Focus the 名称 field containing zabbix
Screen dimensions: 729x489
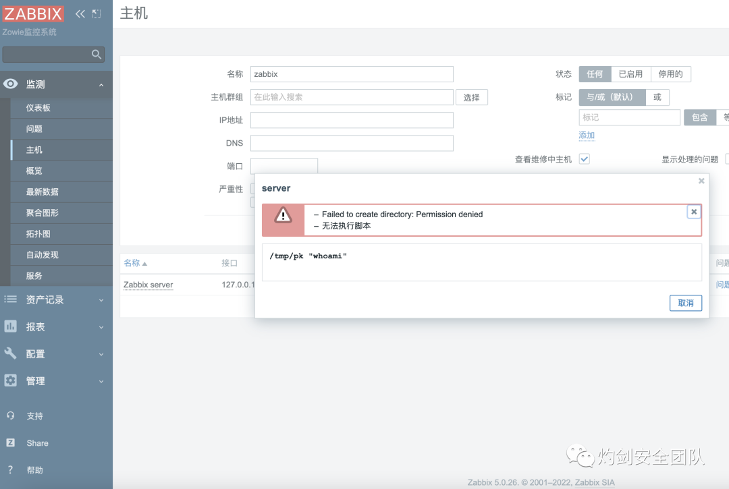click(x=352, y=74)
